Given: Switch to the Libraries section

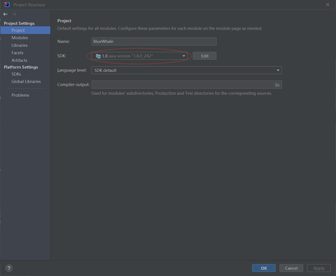Looking at the screenshot, I should [x=19, y=45].
